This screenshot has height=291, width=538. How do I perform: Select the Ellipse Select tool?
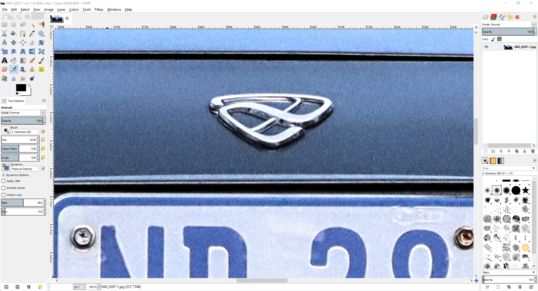[13, 25]
